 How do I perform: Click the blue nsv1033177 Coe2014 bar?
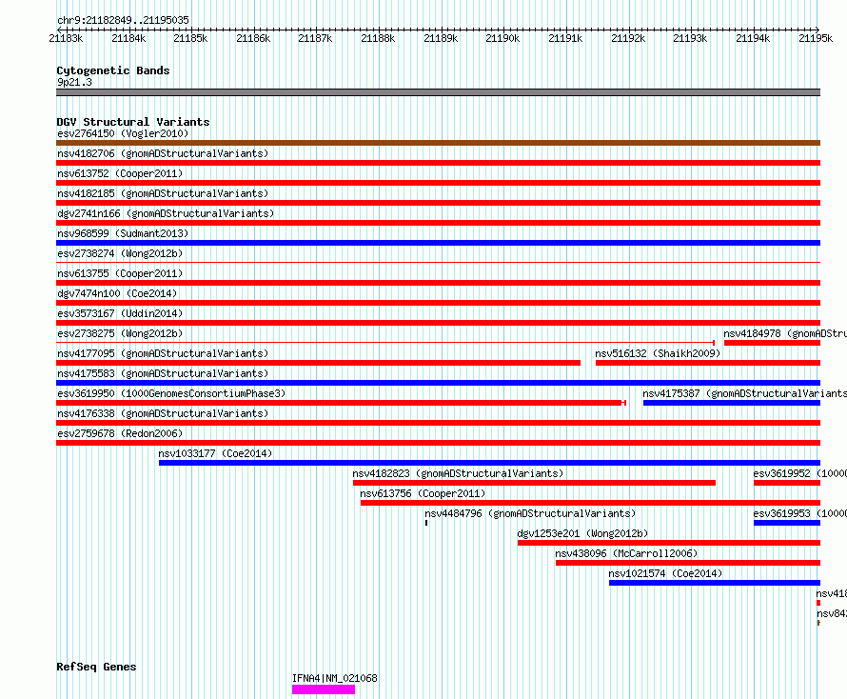(489, 463)
